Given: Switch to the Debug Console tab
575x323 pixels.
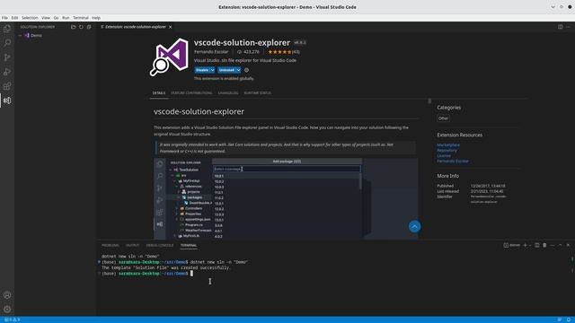Looking at the screenshot, I should pyautogui.click(x=160, y=245).
